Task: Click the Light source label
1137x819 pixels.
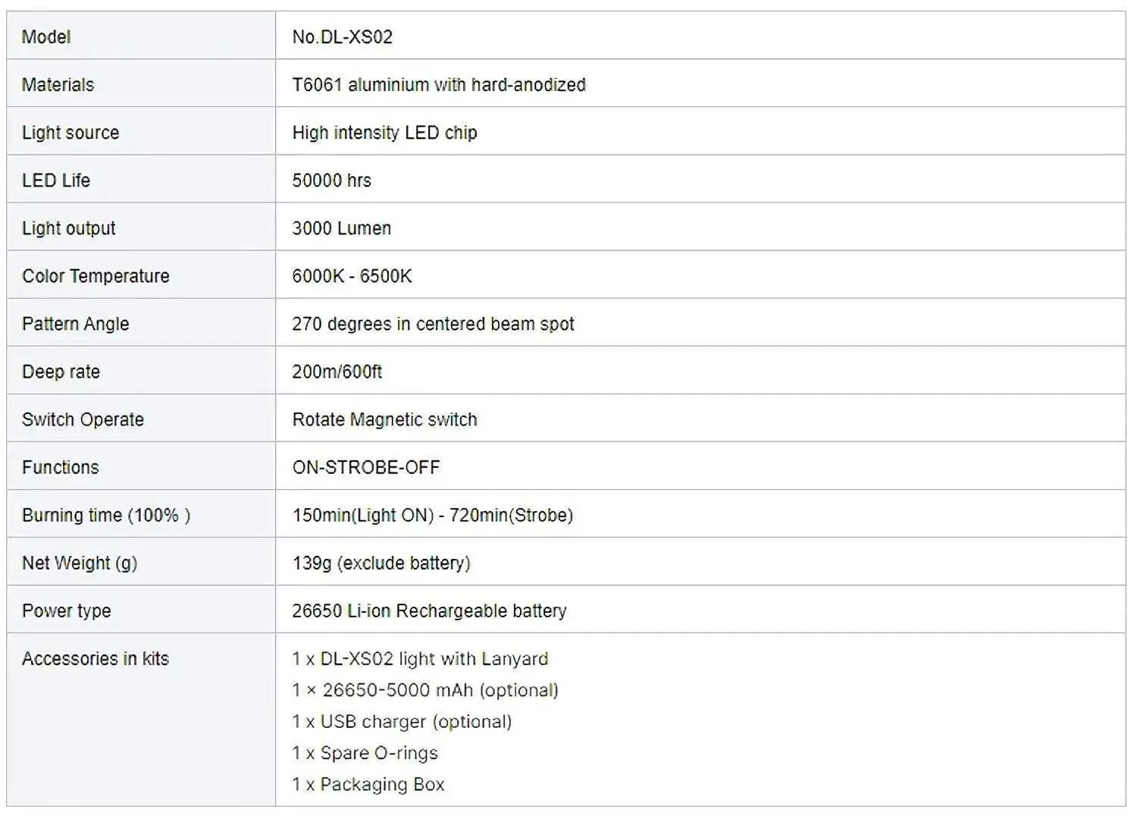Action: 70,132
